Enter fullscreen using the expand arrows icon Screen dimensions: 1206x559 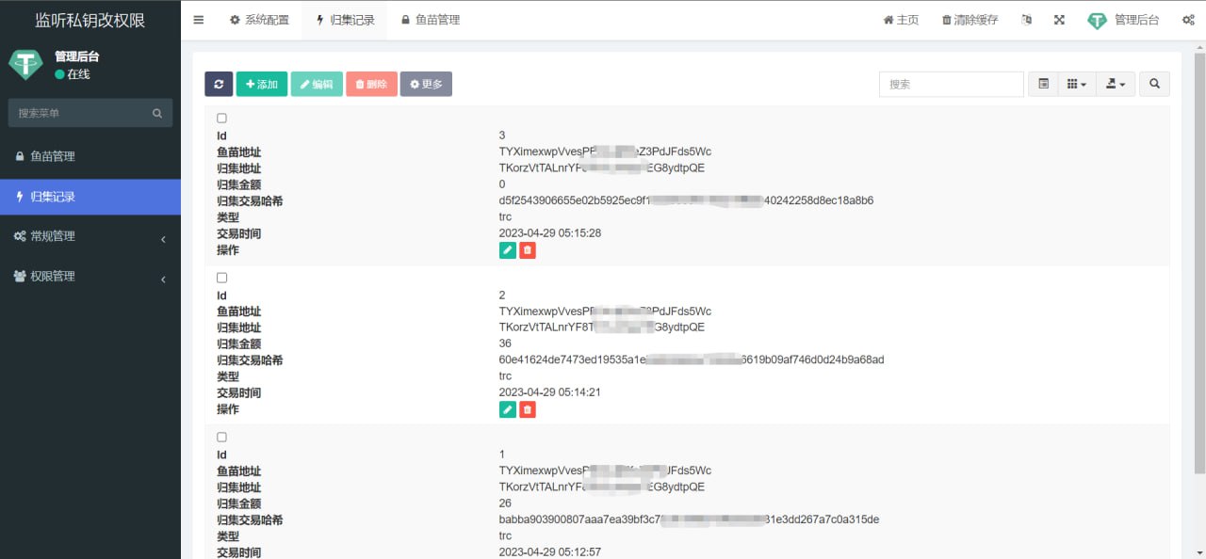click(1059, 20)
